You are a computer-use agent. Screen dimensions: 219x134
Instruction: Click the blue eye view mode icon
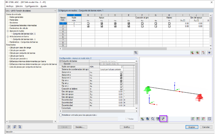(x=209, y=53)
